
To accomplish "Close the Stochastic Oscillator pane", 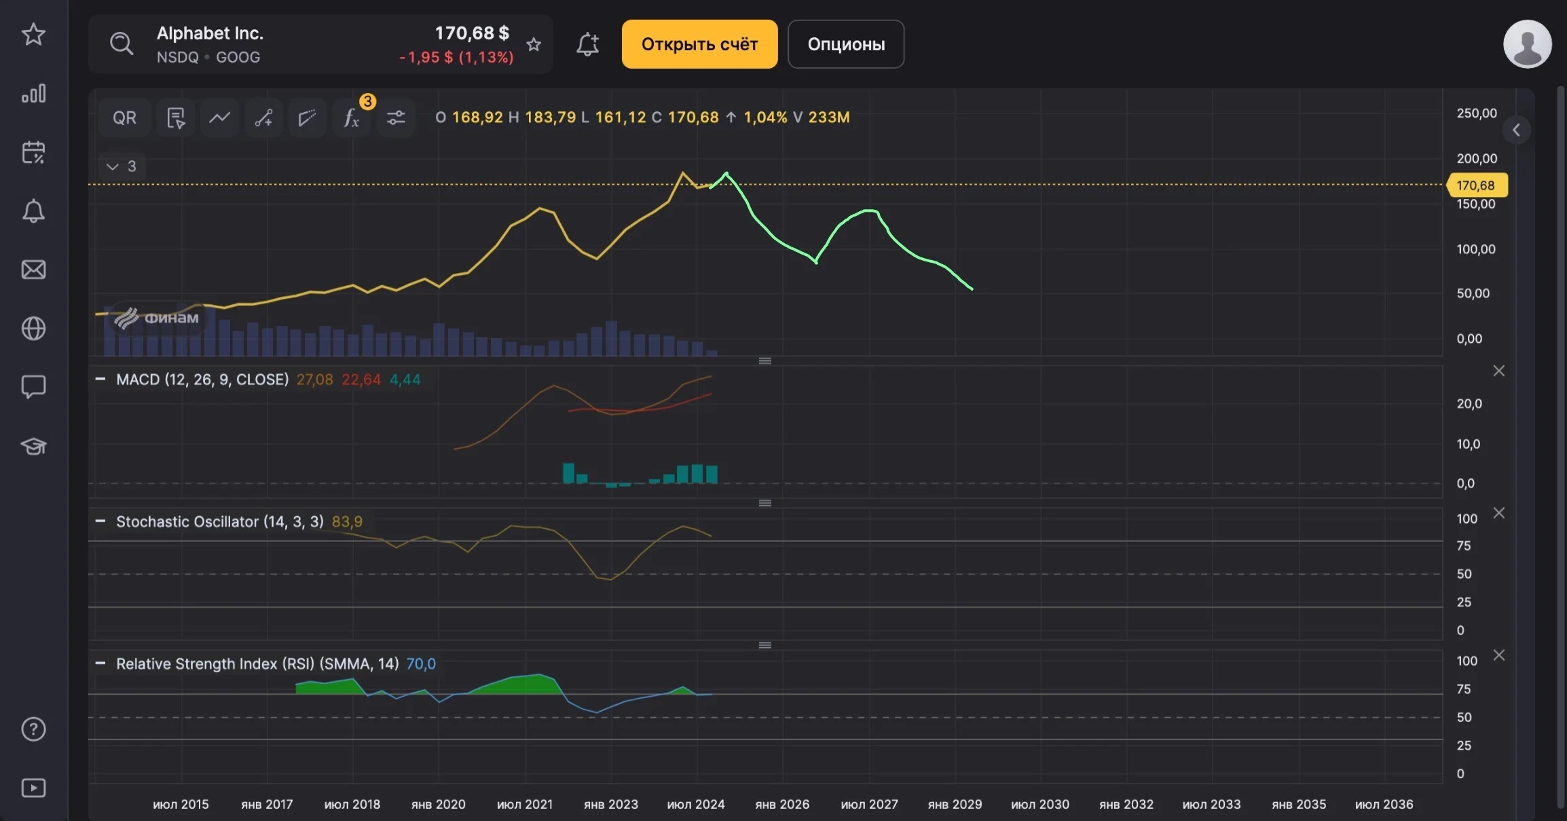I will click(1499, 513).
